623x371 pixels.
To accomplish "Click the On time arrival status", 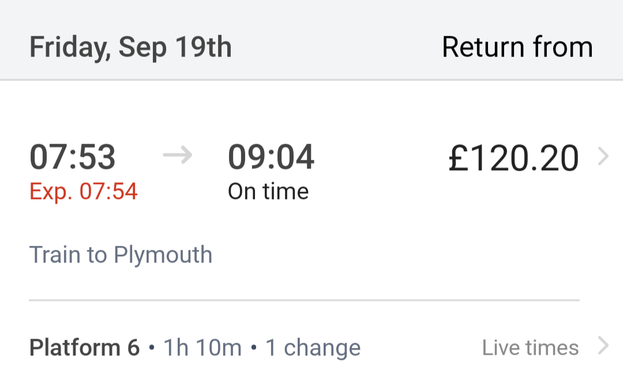I will click(x=268, y=192).
